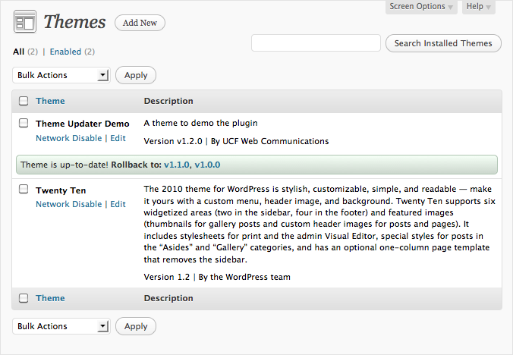
Task: Open the bottom Bulk Actions dropdown
Action: click(61, 326)
